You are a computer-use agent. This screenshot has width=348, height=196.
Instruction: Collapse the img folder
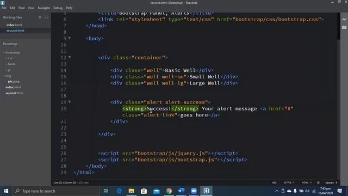pos(4,76)
